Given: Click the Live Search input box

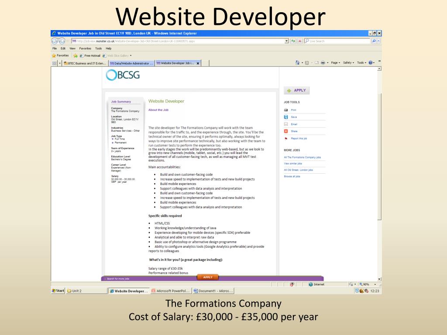Looking at the screenshot, I should 337,41.
